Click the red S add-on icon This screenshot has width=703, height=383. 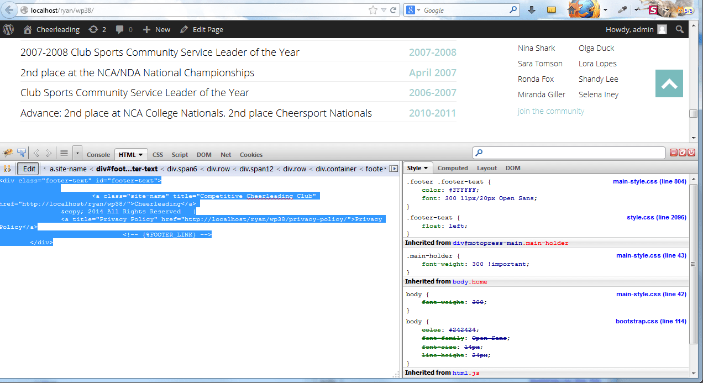click(654, 10)
